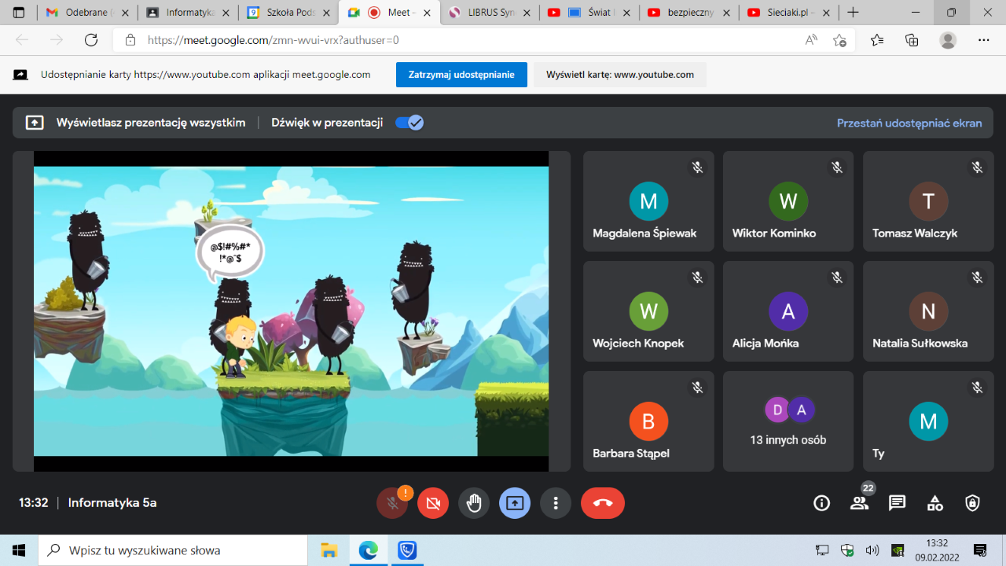The width and height of the screenshot is (1006, 566).
Task: Open meeting details info icon
Action: [821, 503]
